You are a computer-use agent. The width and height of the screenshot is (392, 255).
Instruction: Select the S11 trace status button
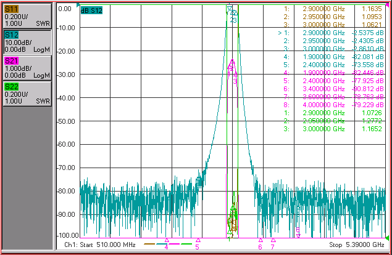click(x=27, y=16)
